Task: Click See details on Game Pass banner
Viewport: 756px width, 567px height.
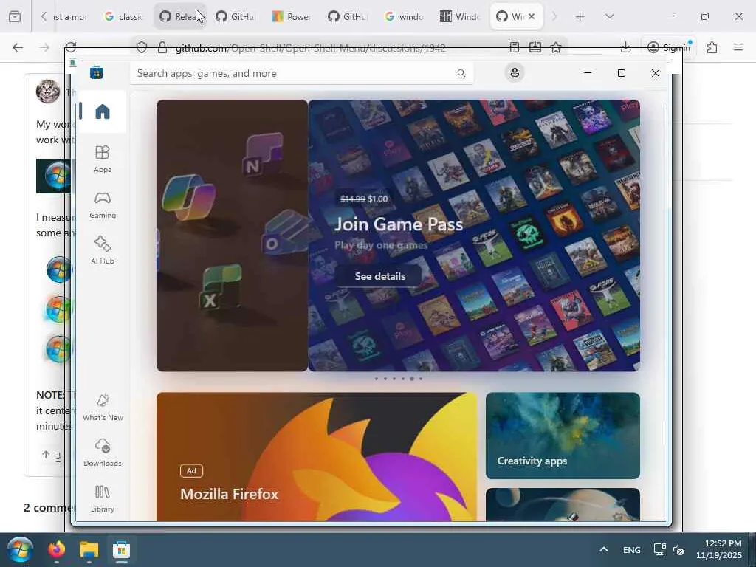Action: (x=379, y=276)
